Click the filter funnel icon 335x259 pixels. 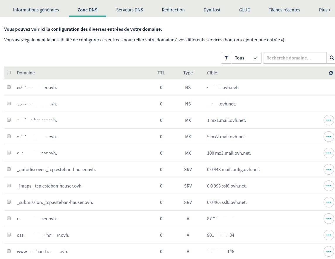226,58
